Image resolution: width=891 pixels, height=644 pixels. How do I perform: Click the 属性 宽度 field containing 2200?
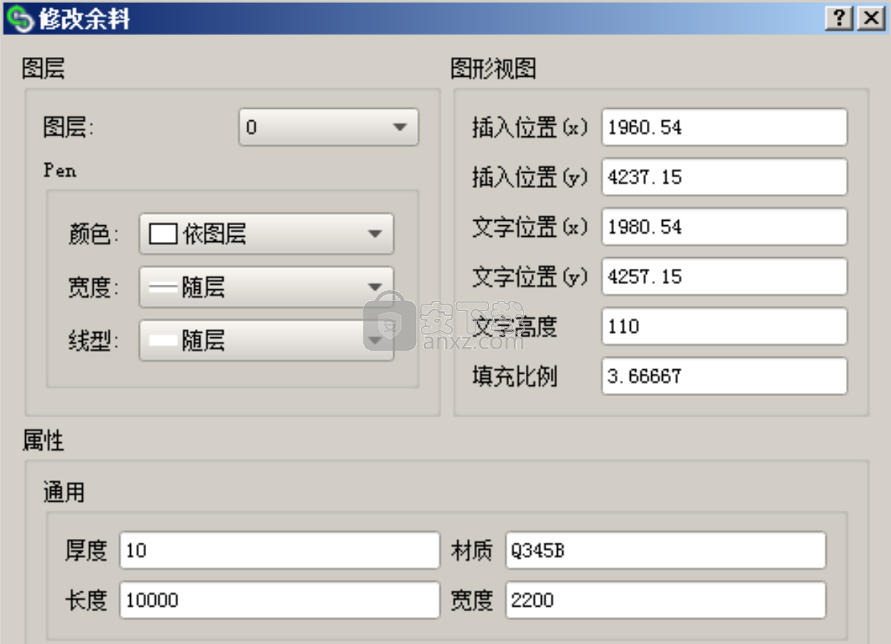[x=666, y=601]
